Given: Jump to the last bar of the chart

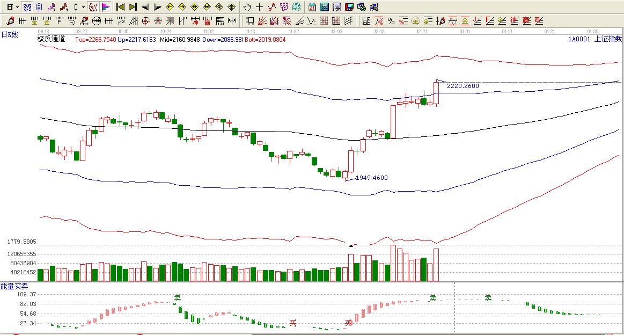Looking at the screenshot, I should tap(133, 7).
